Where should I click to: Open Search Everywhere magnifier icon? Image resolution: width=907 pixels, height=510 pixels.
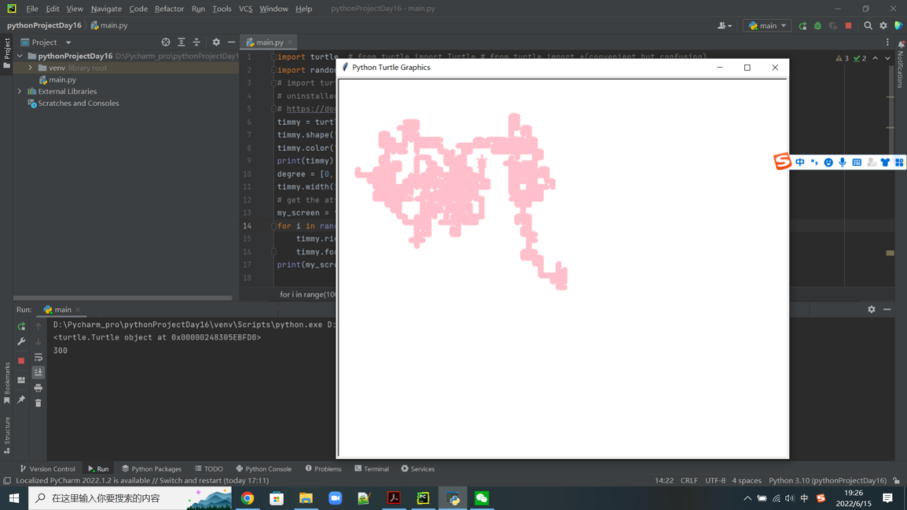point(868,26)
